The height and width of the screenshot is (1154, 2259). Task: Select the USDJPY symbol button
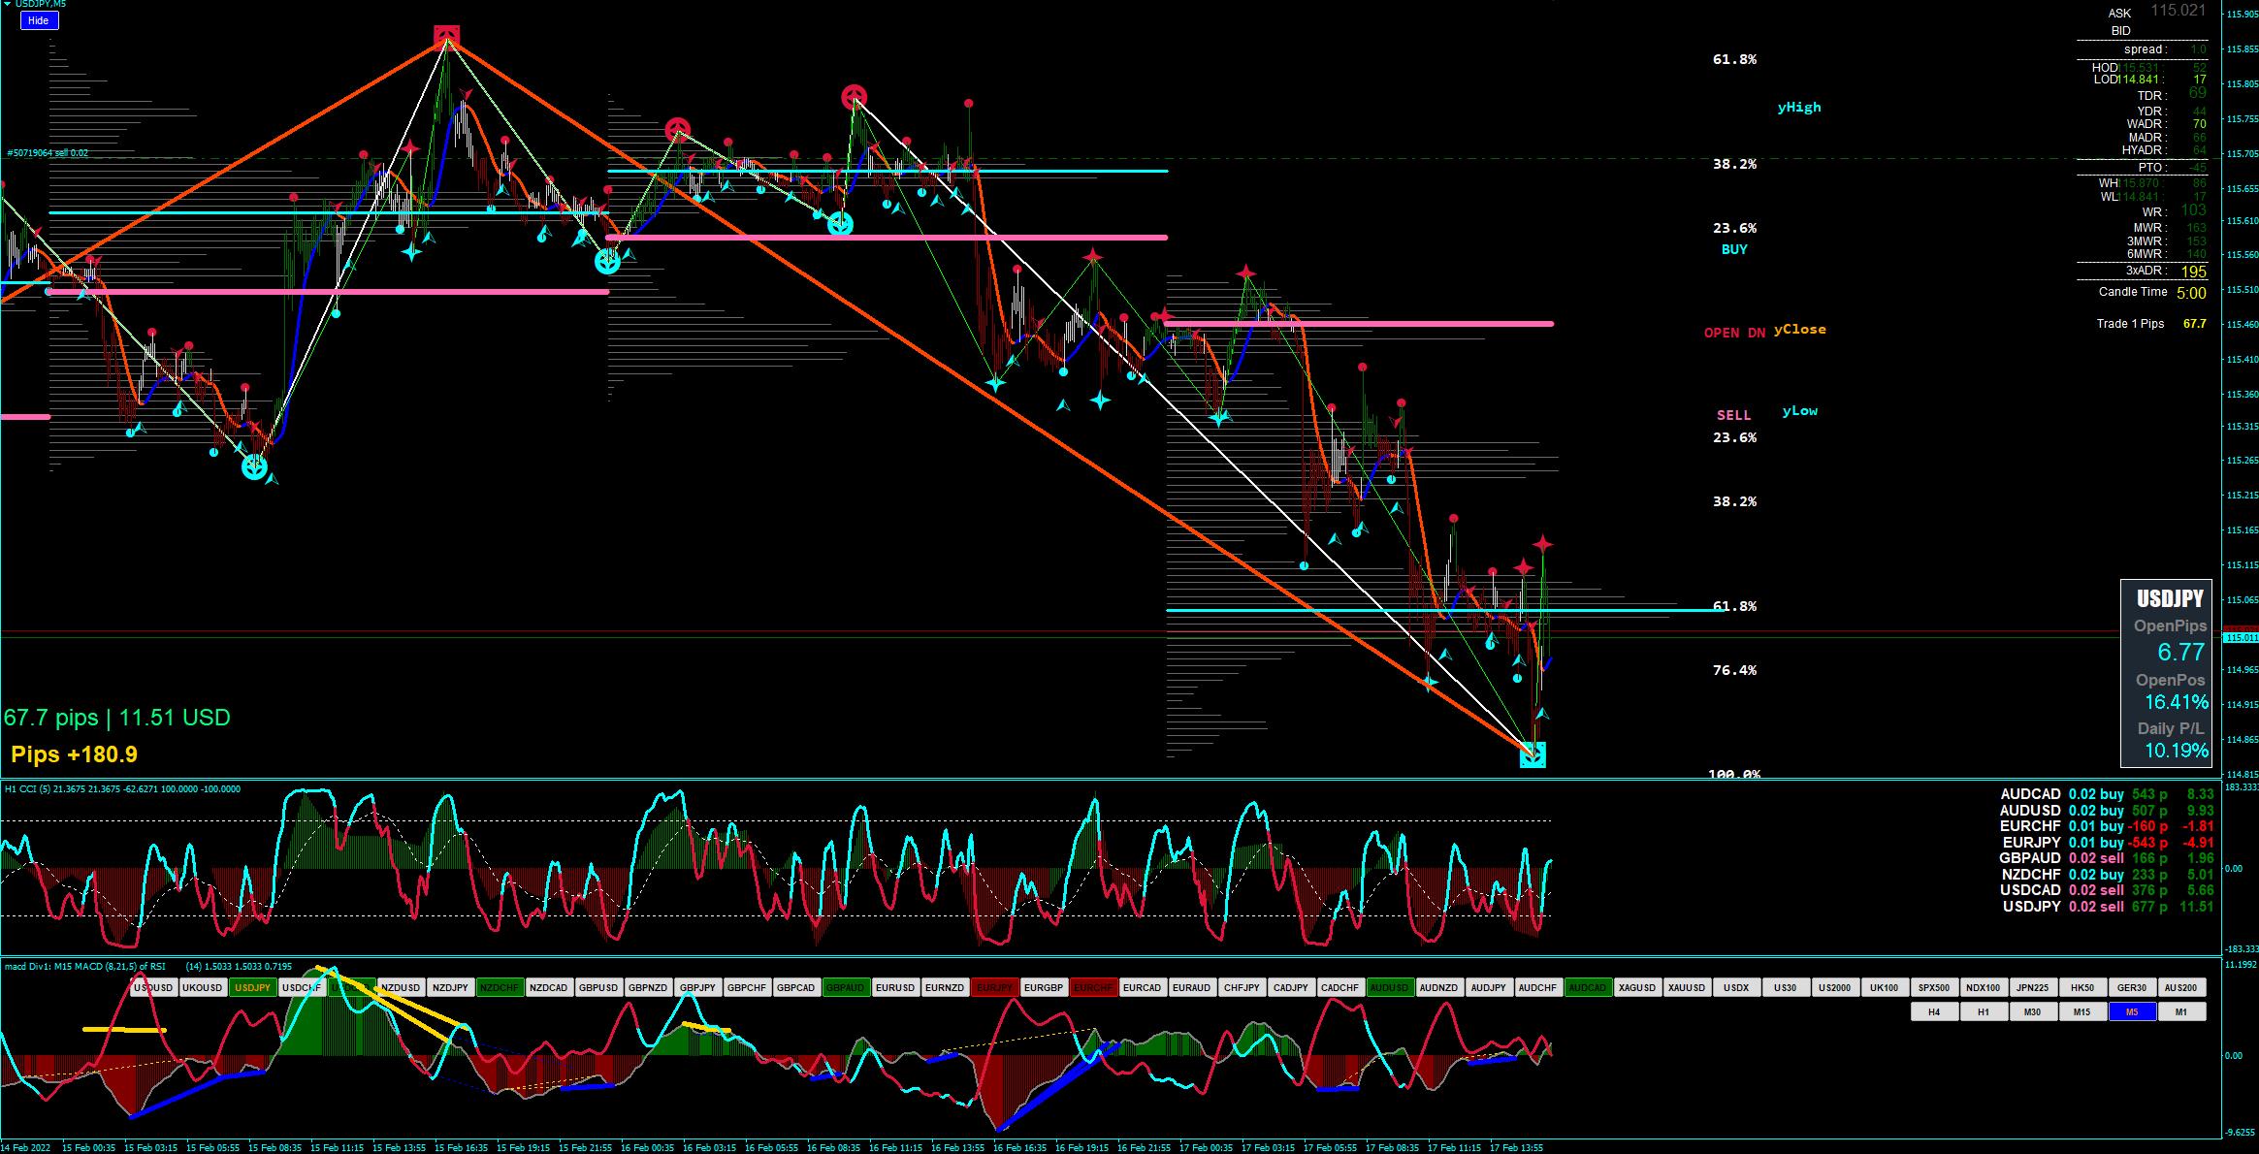[253, 988]
